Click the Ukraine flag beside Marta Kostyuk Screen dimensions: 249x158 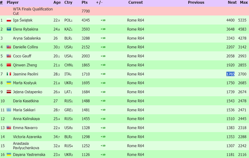pyautogui.click(x=9, y=83)
